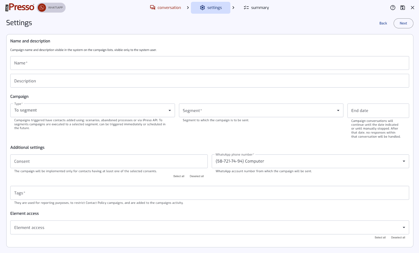Go to the conversation step
The height and width of the screenshot is (253, 419).
tap(166, 8)
